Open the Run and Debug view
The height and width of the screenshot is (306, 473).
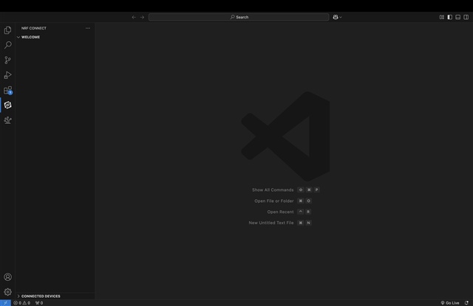tap(8, 75)
